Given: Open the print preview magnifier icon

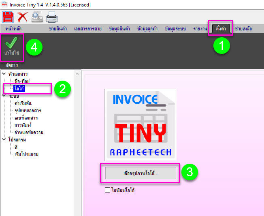Looking at the screenshot, I should tap(37, 17).
